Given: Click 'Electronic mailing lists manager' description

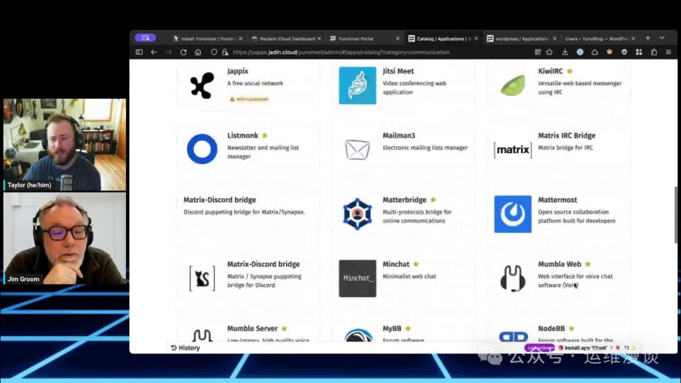Looking at the screenshot, I should [425, 148].
